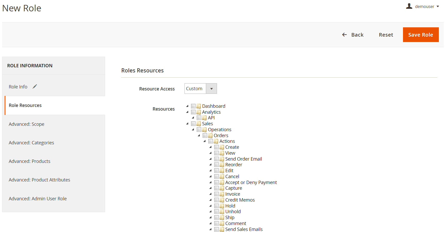Click the Comment tree item label
The image size is (445, 232).
(236, 223)
